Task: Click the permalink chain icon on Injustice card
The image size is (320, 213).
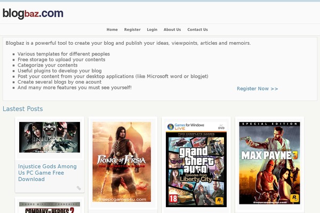Action: coord(79,188)
